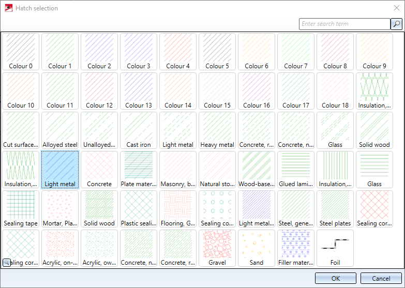Choose the Colour 16 hatch tile
The image size is (405, 288).
pos(257,91)
